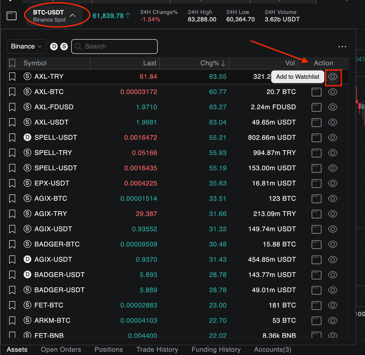365x355 pixels.
Task: Click the bookmark icon in the Symbol header
Action: [x=12, y=63]
